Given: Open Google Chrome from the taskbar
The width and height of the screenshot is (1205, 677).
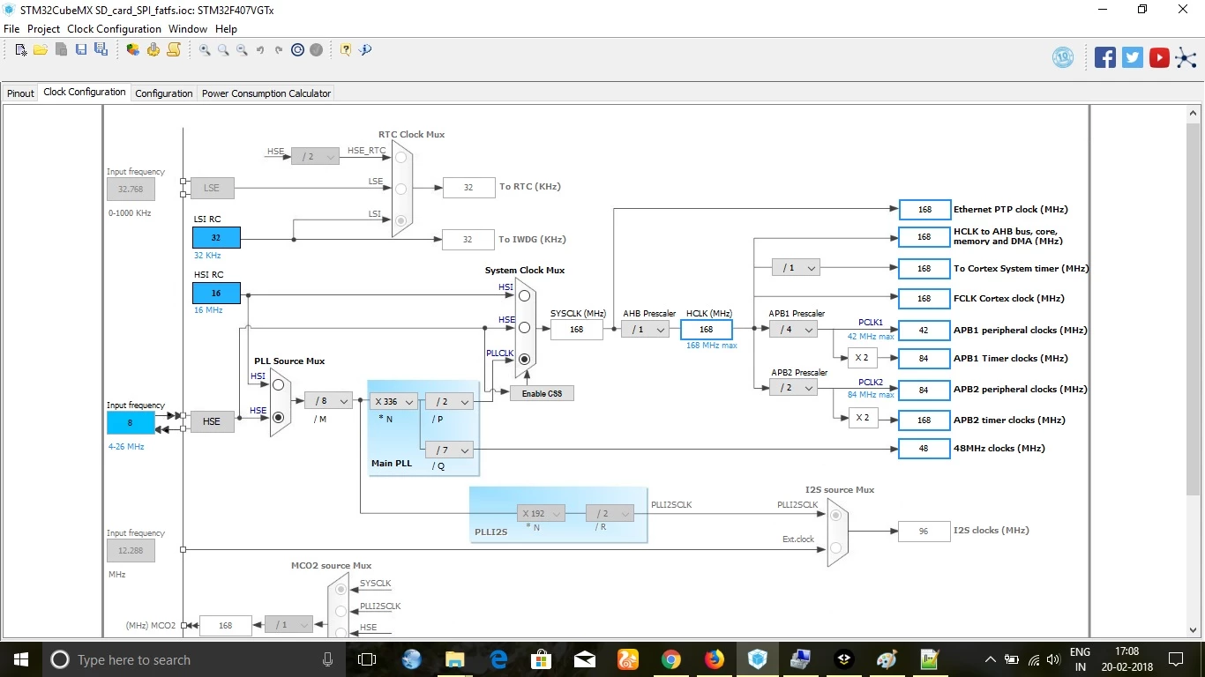Looking at the screenshot, I should pyautogui.click(x=671, y=659).
